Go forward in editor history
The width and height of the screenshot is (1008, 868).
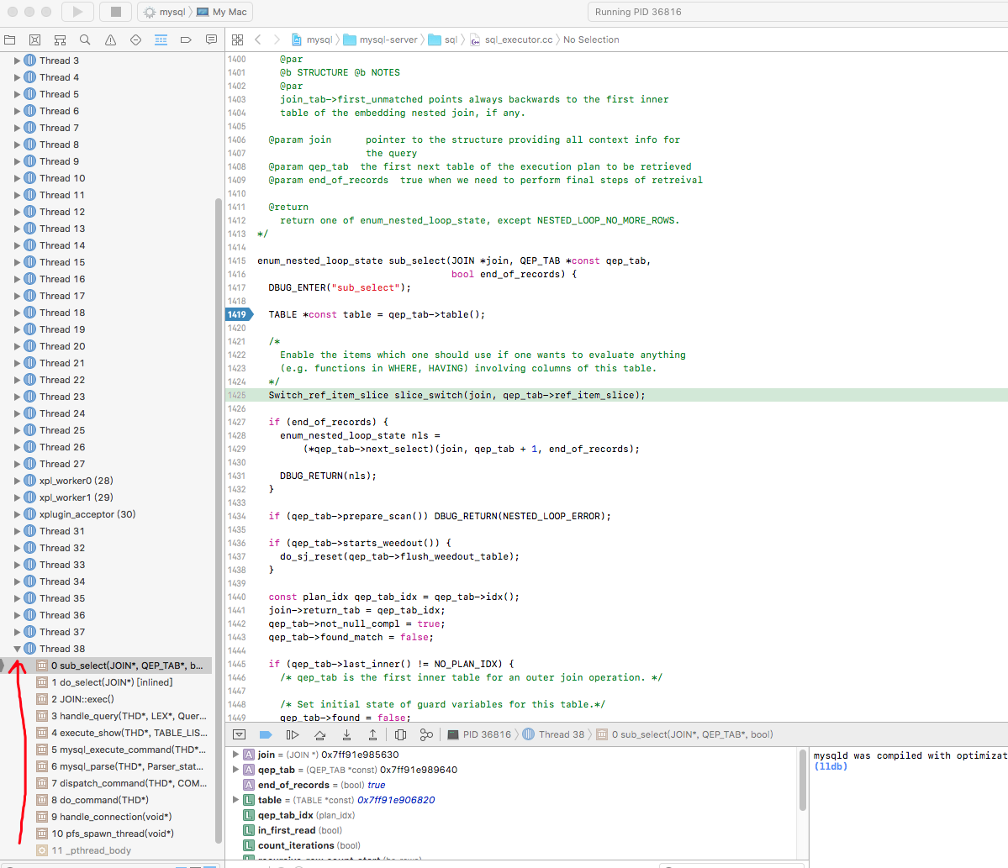tap(277, 39)
